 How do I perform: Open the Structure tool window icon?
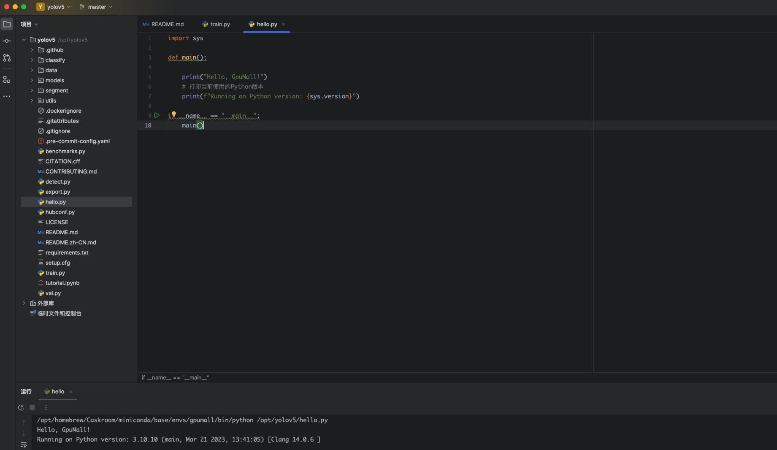pyautogui.click(x=7, y=79)
